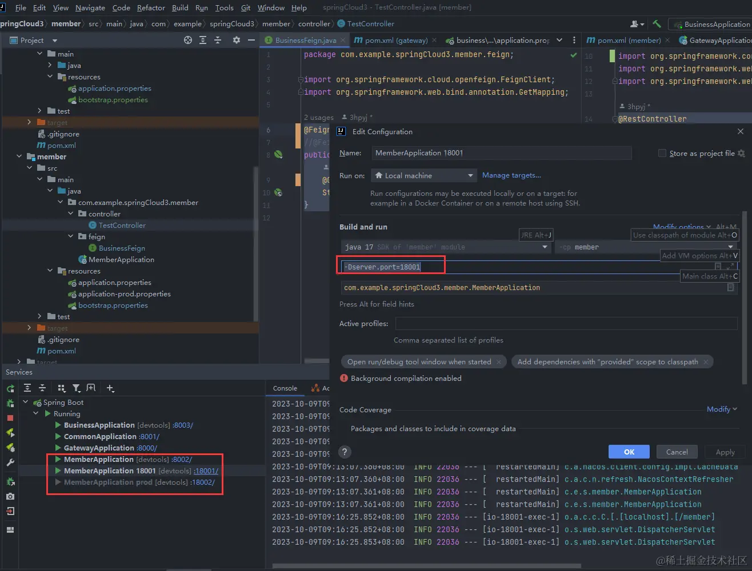
Task: Expand the Code Coverage Modify dropdown
Action: tap(722, 409)
